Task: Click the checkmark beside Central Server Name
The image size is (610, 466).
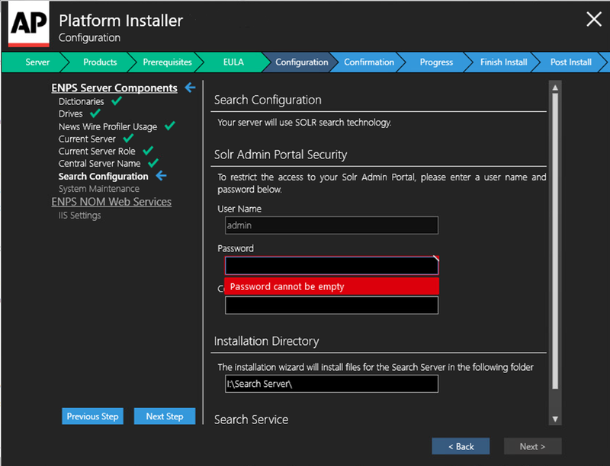Action: click(x=153, y=163)
